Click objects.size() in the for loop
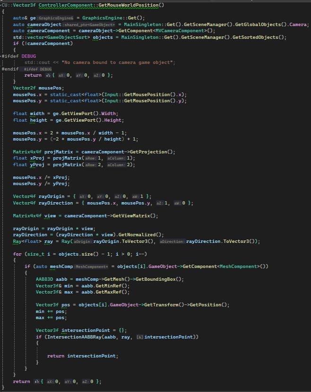 [x=78, y=254]
